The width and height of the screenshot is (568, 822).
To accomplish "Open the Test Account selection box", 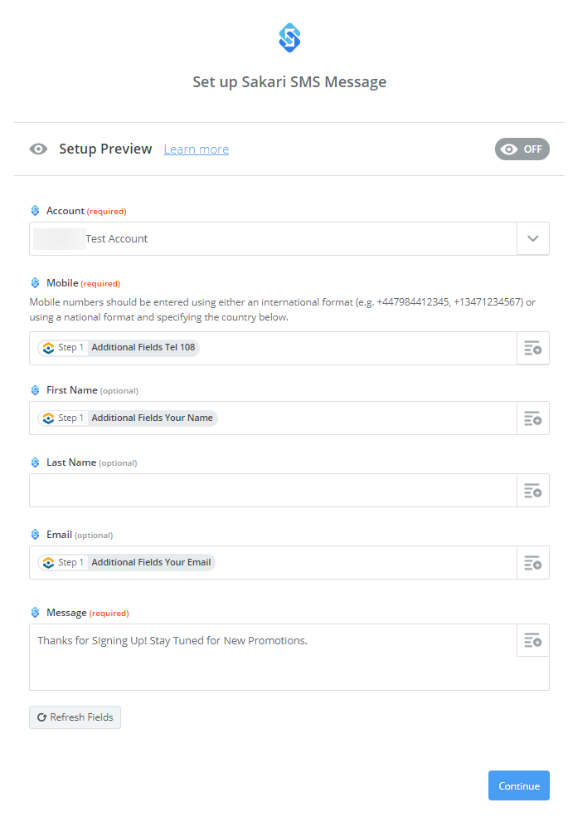I will 274,239.
